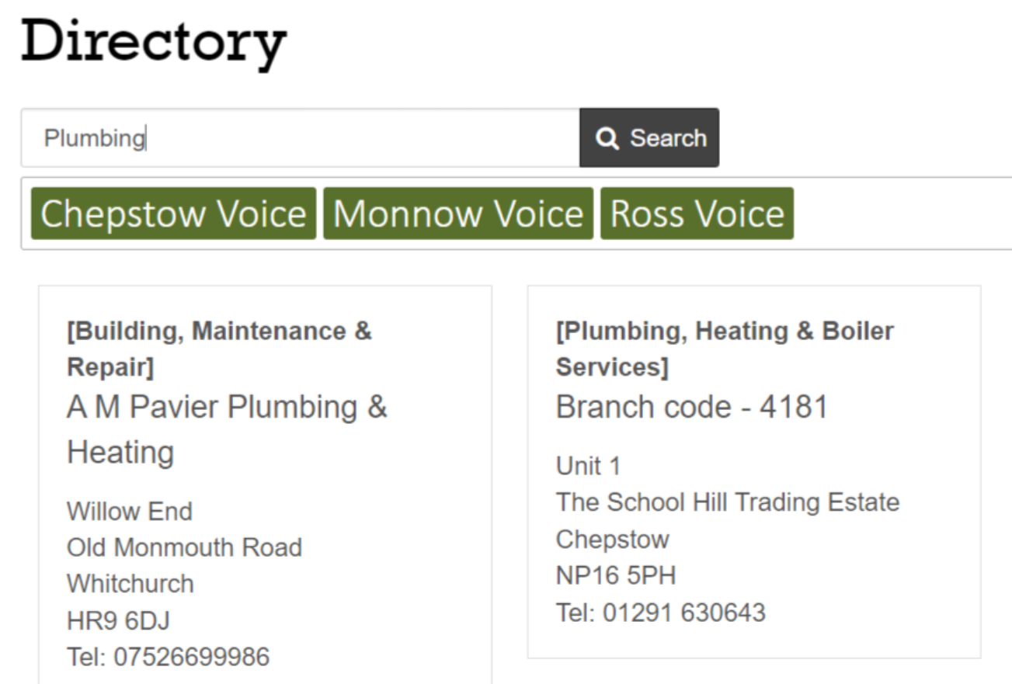Click the Willow End address line
1012x684 pixels.
pyautogui.click(x=130, y=512)
